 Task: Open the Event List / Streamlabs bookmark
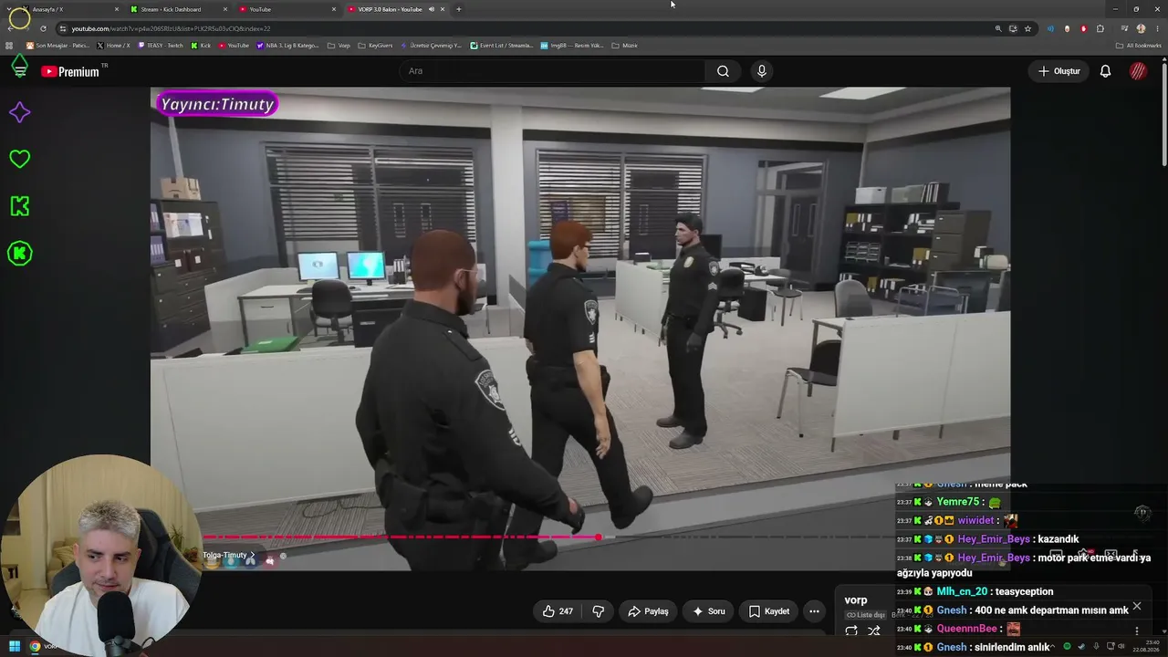point(501,45)
